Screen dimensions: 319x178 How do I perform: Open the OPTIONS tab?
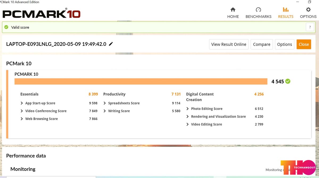(x=308, y=13)
